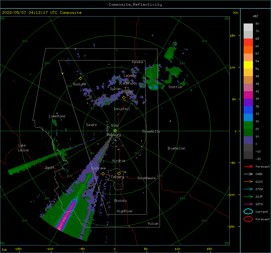Image resolution: width=271 pixels, height=253 pixels.
Task: Select the bright green 30-20 dBZ swatch
Action: point(248,125)
